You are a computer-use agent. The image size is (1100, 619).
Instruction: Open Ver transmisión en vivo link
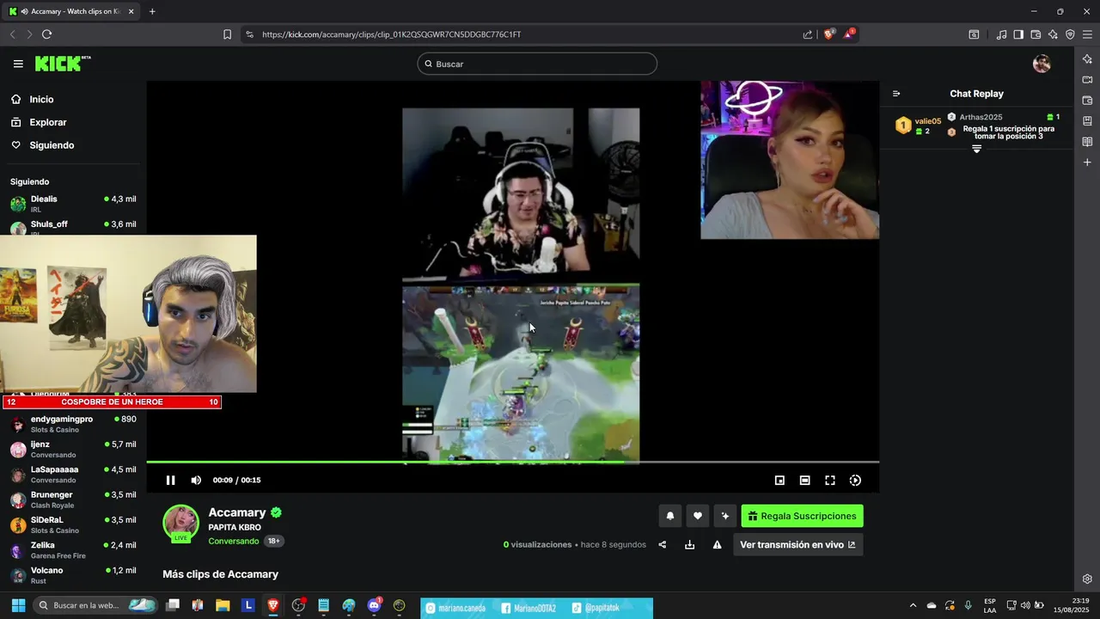(797, 544)
